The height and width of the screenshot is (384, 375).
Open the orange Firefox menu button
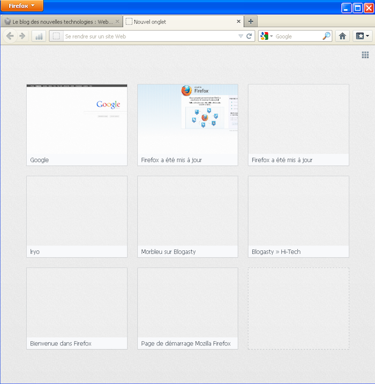[21, 6]
